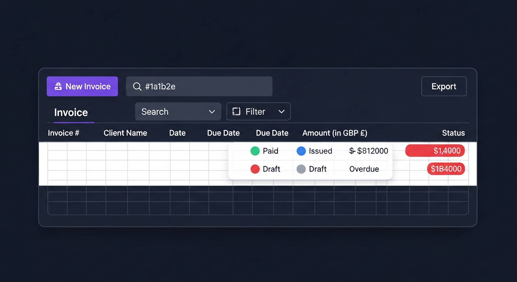Viewport: 517px width, 282px height.
Task: Select the red Draft status dot
Action: point(255,169)
